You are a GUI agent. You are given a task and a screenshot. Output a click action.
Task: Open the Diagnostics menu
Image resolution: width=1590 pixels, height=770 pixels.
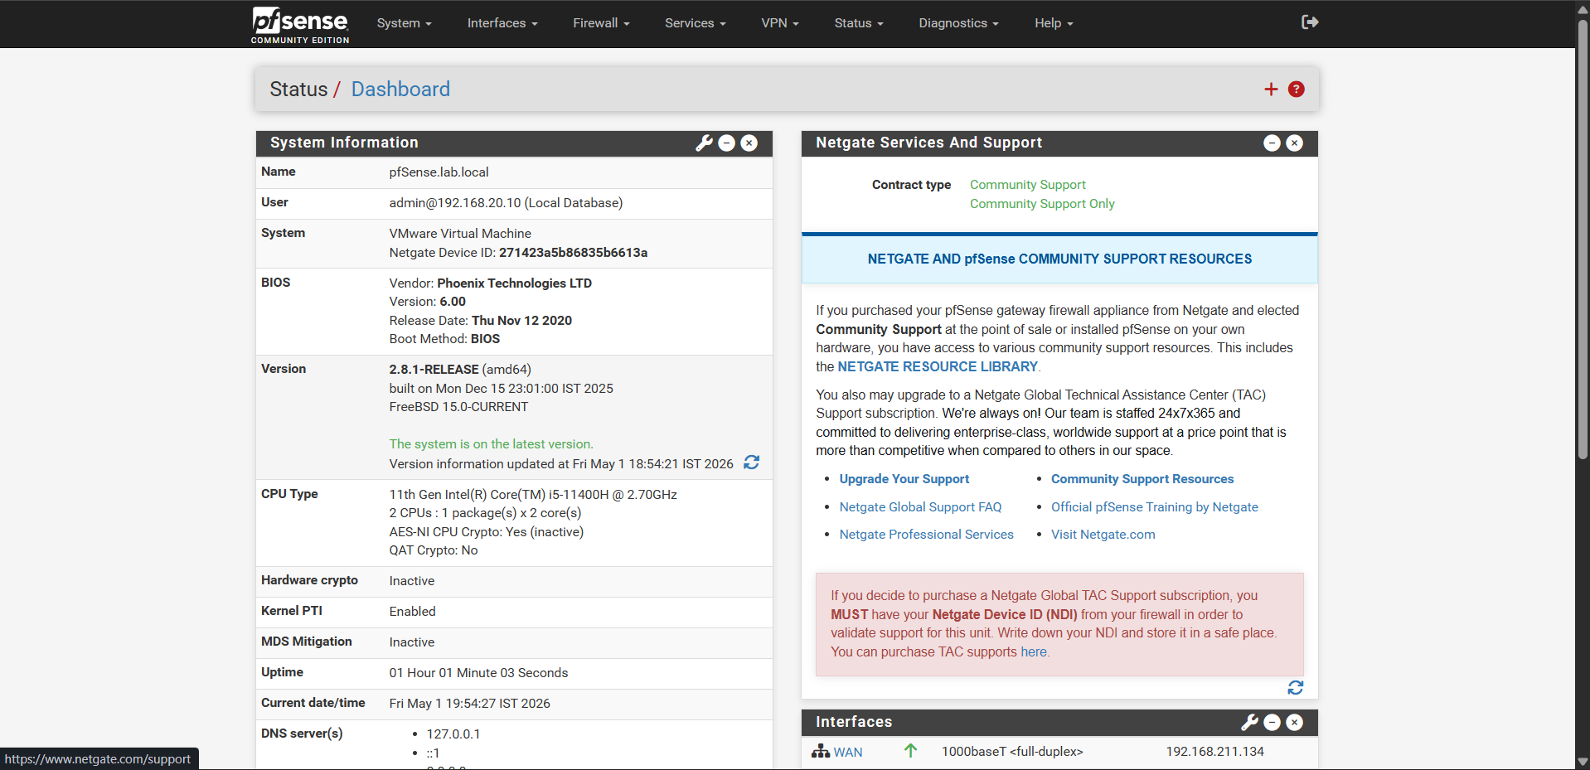[x=958, y=23]
